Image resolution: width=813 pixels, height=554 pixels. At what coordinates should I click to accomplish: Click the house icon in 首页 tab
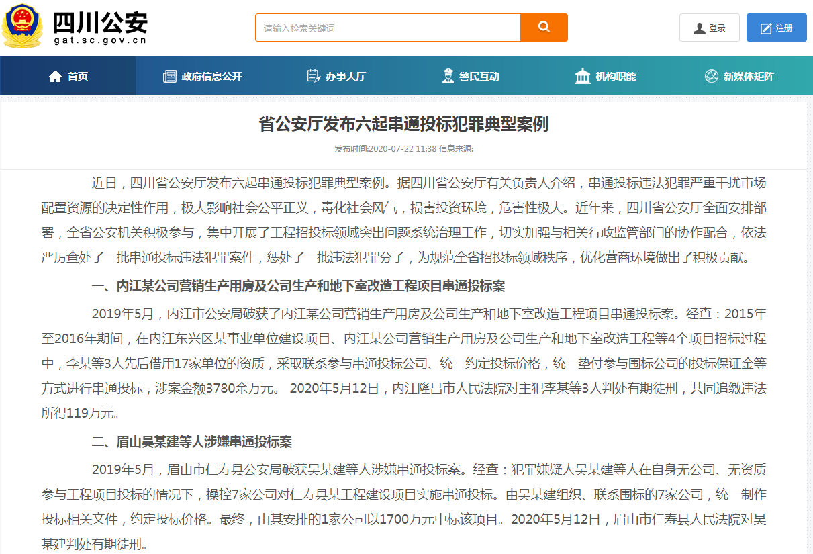[x=55, y=76]
